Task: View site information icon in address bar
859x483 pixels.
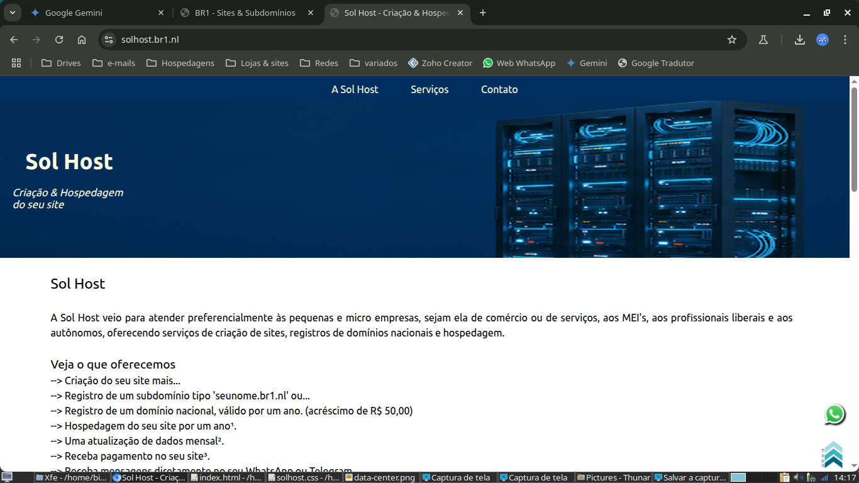Action: 109,40
